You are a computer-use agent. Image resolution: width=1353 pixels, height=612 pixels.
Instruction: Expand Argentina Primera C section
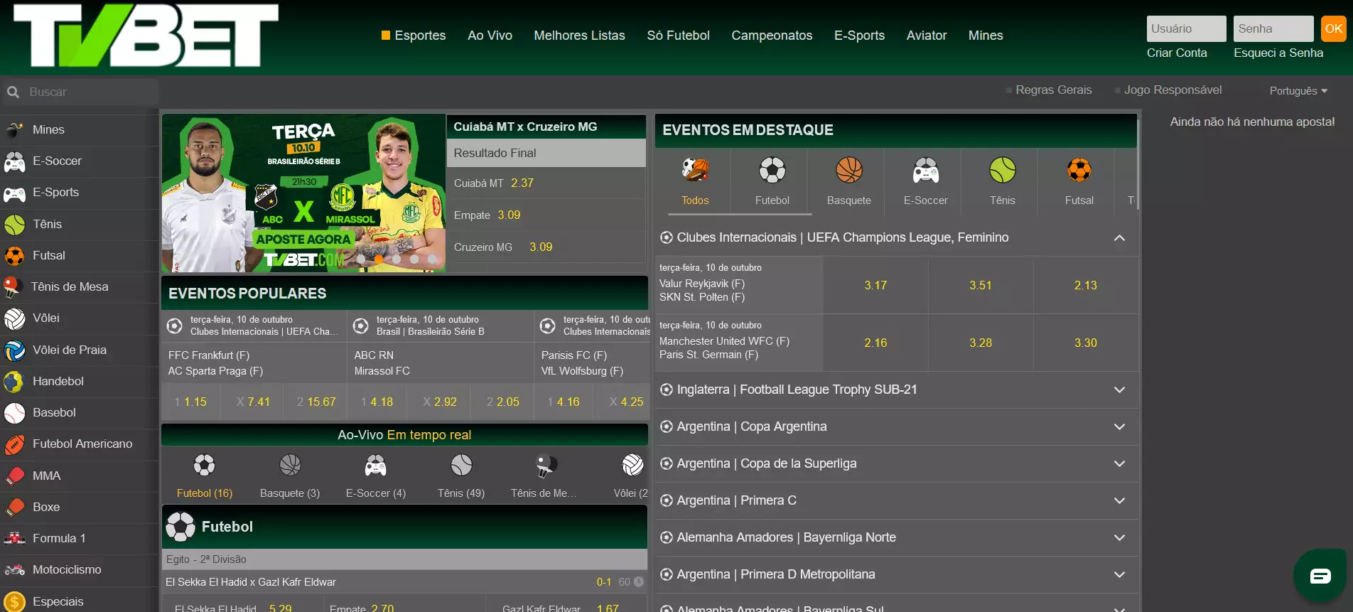pyautogui.click(x=1120, y=501)
